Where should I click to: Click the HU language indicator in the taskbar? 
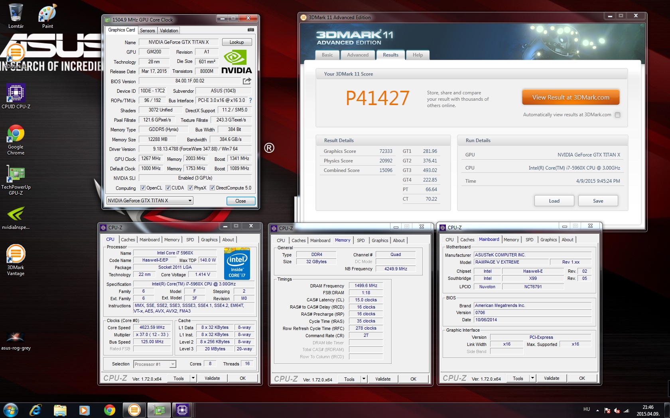586,409
